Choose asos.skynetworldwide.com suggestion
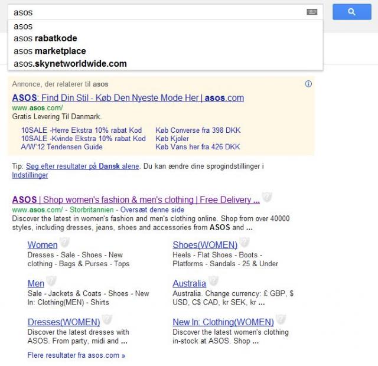This screenshot has height=366, width=378. 70,63
